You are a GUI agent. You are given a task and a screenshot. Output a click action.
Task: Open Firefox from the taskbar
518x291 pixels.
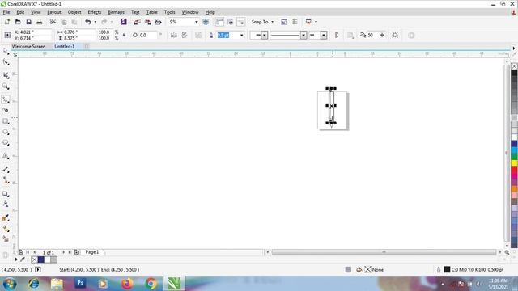[x=127, y=283]
